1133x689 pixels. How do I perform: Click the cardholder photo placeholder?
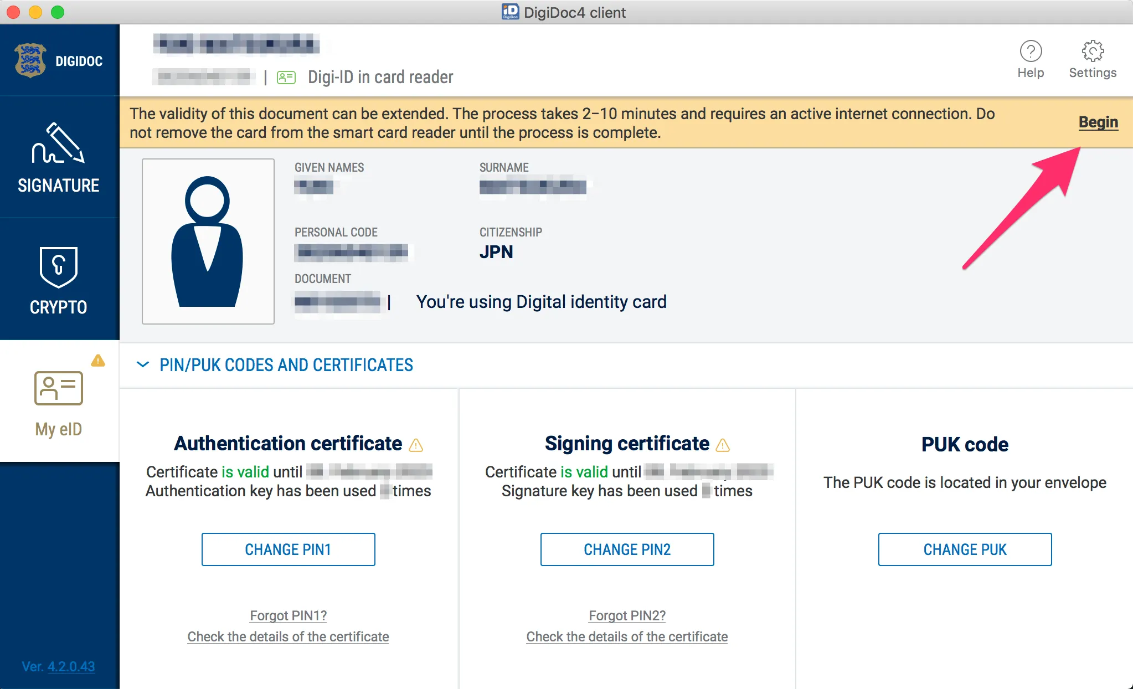coord(208,241)
